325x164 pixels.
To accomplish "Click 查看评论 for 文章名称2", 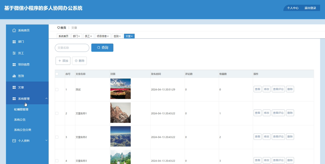I will click(x=278, y=136).
